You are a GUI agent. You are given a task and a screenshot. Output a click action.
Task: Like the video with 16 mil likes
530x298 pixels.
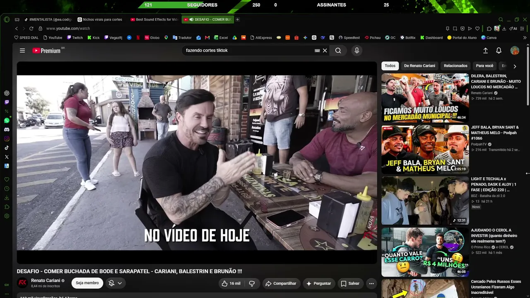pos(231,284)
